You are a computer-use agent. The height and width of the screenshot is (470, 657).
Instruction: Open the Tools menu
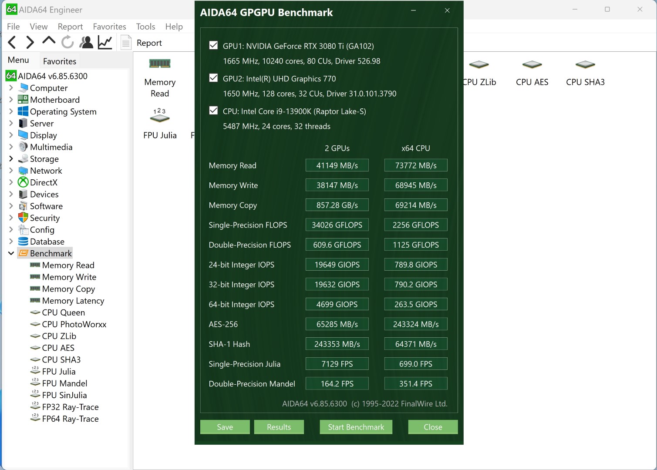[x=145, y=27]
